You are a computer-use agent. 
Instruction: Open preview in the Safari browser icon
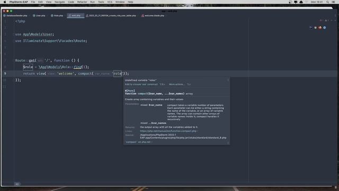325,28
